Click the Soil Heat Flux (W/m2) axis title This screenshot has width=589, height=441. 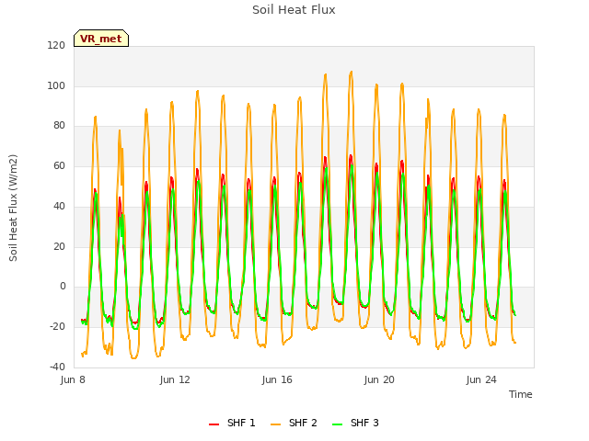(13, 208)
